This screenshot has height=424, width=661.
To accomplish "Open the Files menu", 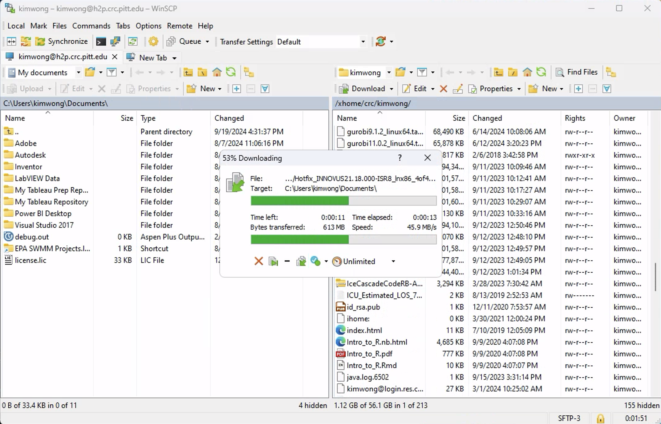I will point(59,26).
